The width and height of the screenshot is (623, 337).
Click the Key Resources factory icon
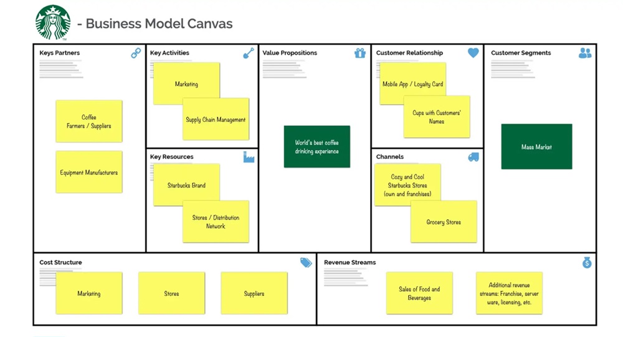point(249,157)
